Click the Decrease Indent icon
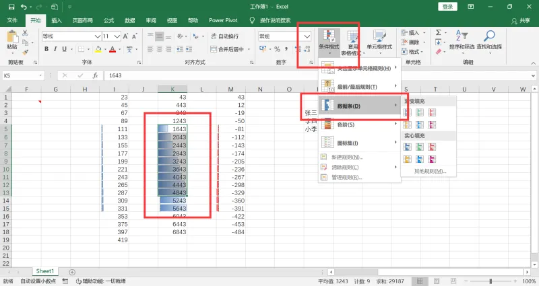The image size is (539, 286). coord(180,49)
